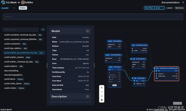Click the No Errors status badge
This screenshot has height=111, width=186.
(x=179, y=8)
